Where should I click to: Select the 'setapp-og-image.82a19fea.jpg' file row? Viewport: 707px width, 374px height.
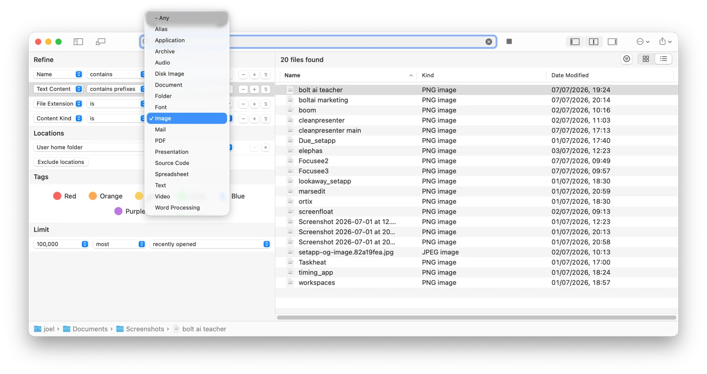pos(476,252)
